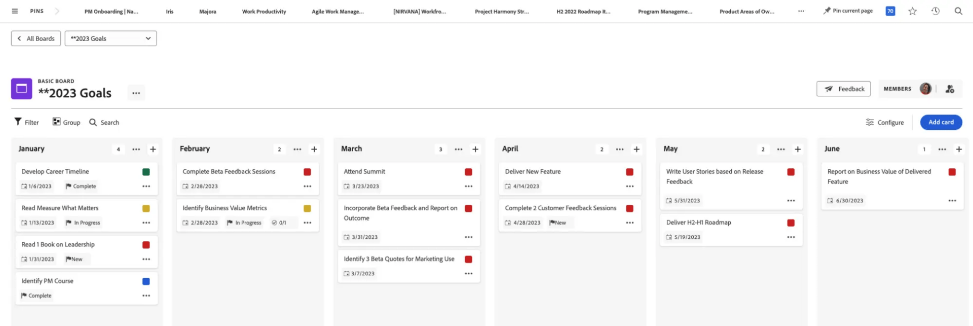973x326 pixels.
Task: Open notifications badge showing 70
Action: point(890,11)
